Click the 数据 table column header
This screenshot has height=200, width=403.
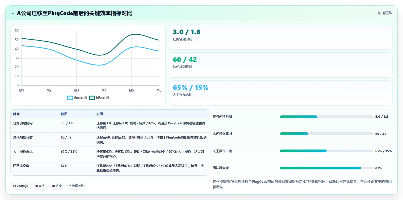(64, 114)
